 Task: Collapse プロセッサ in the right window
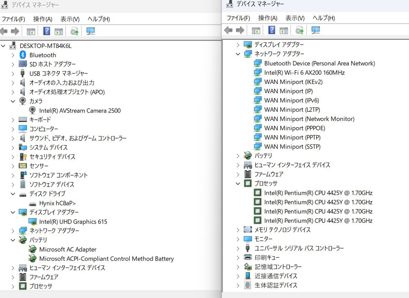(x=238, y=184)
